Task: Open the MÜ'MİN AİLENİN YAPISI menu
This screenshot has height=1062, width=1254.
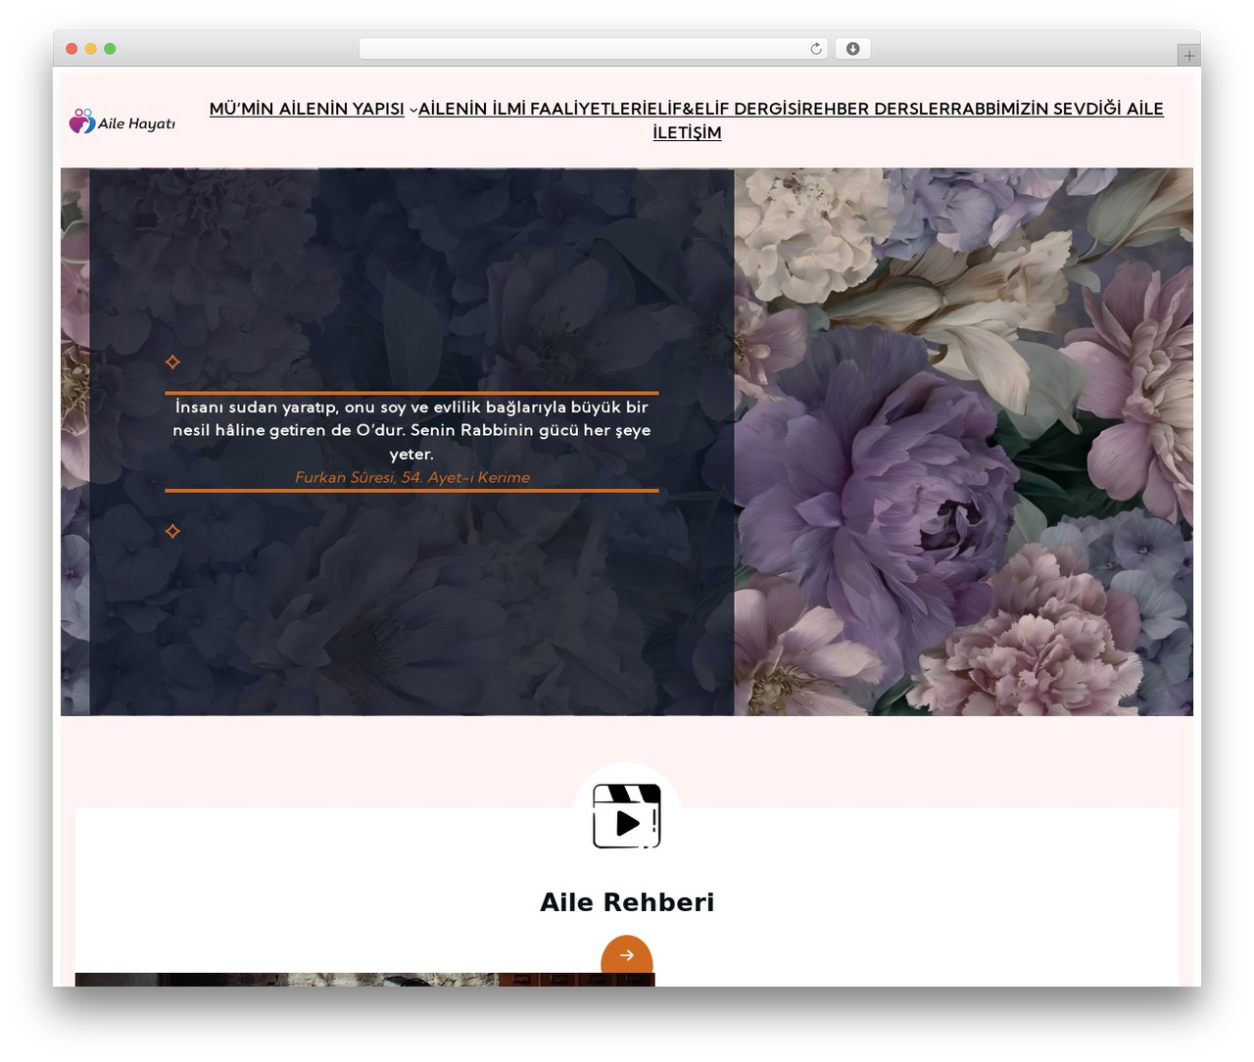Action: (307, 109)
